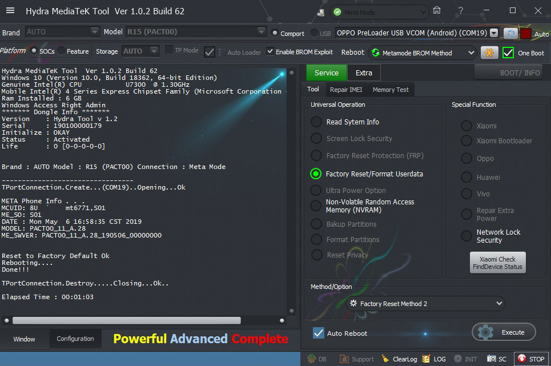Select Huawei special function radio
The width and height of the screenshot is (551, 366).
(x=466, y=177)
